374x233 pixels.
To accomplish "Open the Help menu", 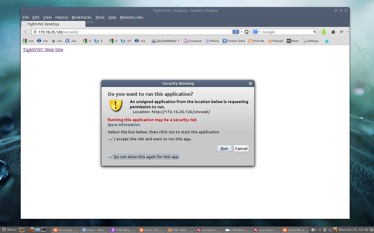I will (112, 17).
